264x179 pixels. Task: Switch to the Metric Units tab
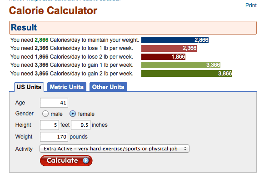(x=67, y=87)
